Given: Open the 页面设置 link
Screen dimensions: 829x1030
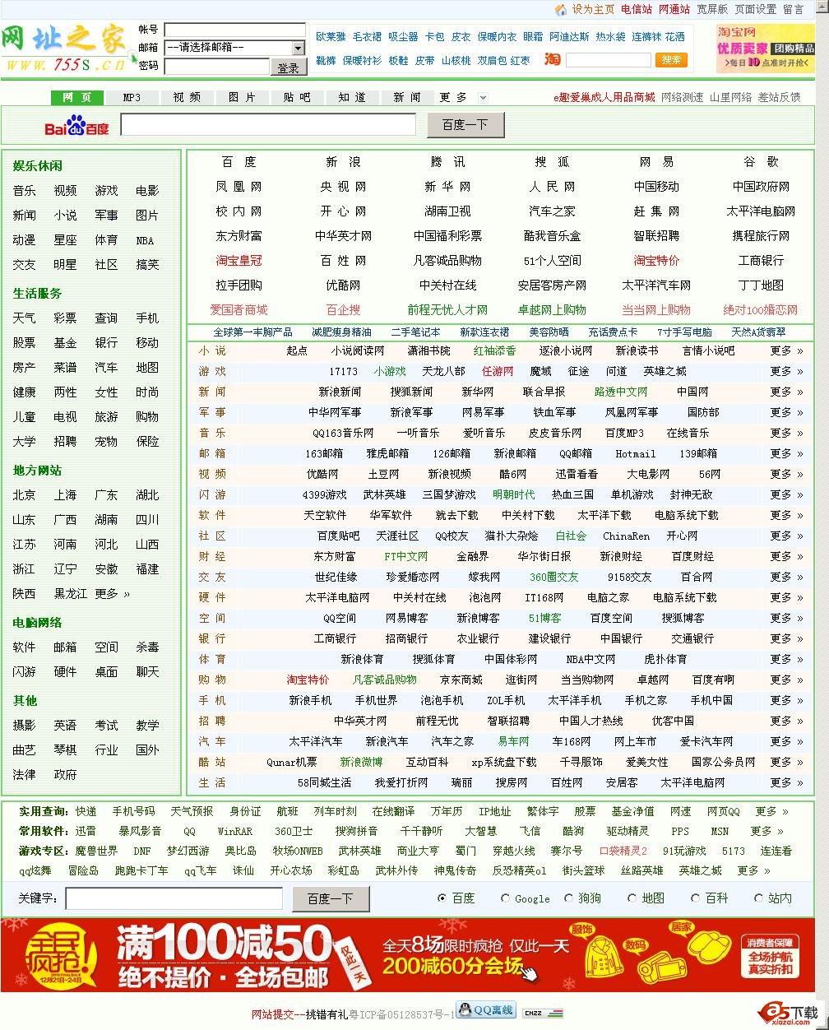Looking at the screenshot, I should (756, 9).
